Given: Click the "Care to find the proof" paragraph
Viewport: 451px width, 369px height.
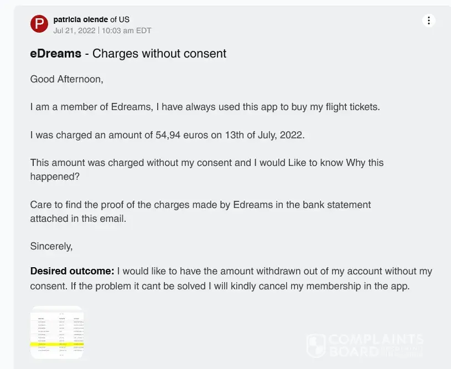Looking at the screenshot, I should (x=200, y=205).
